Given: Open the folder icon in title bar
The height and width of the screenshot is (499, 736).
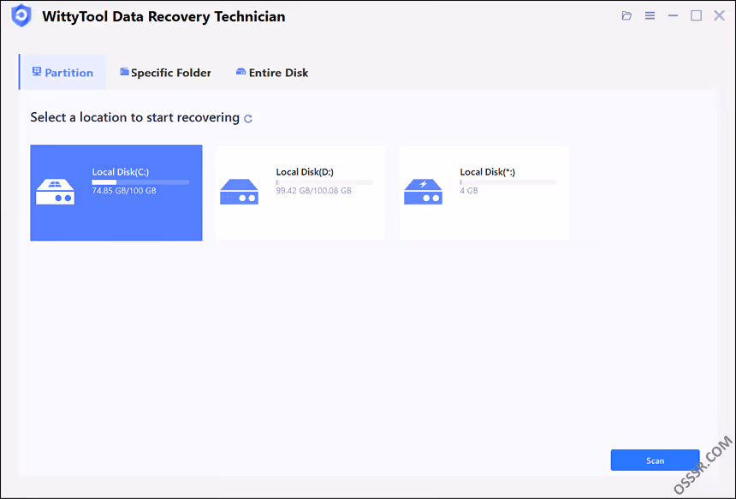Looking at the screenshot, I should point(626,16).
